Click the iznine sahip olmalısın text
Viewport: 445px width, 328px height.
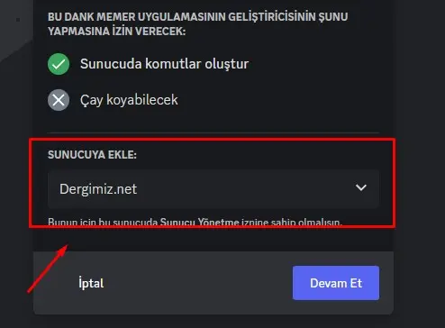pos(292,223)
